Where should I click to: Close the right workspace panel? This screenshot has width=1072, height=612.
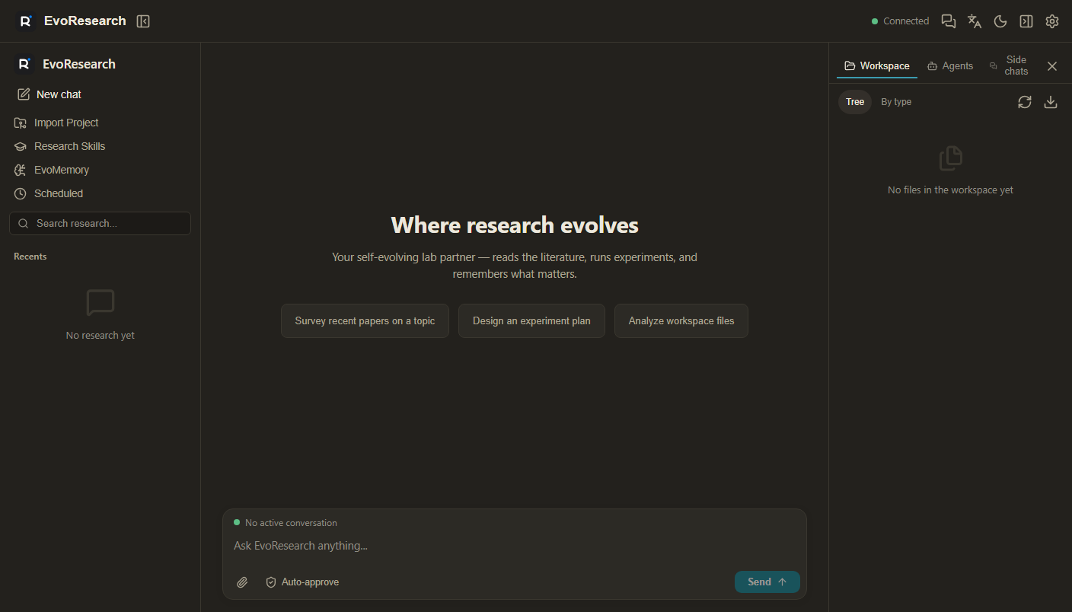point(1052,66)
